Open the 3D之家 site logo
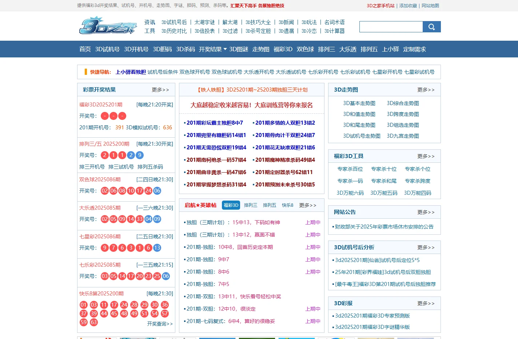The width and height of the screenshot is (518, 339). click(108, 25)
